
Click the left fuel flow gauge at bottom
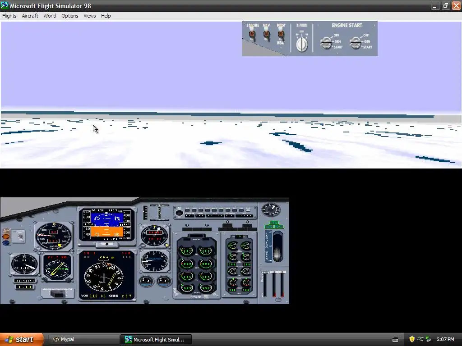click(x=187, y=288)
